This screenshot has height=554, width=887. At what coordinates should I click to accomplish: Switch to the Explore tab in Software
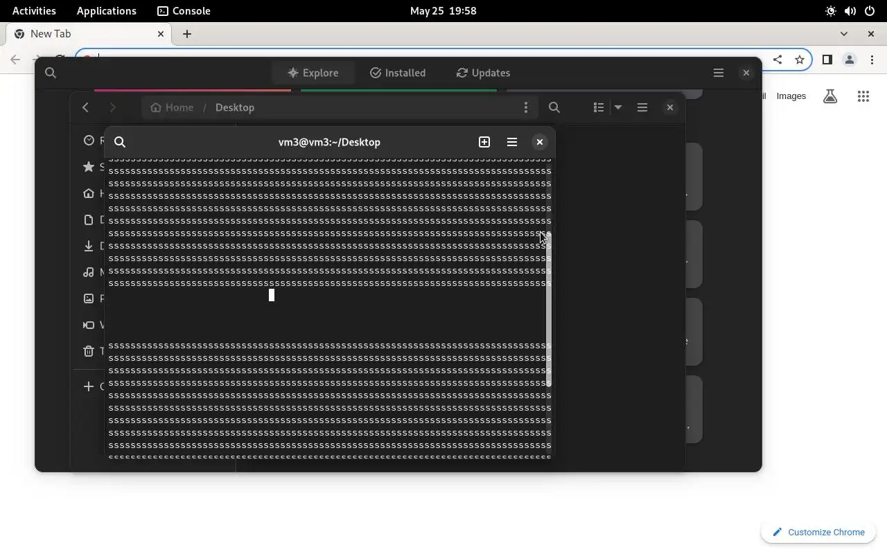point(313,73)
